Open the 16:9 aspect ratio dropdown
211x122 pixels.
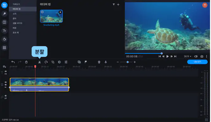(x=188, y=56)
